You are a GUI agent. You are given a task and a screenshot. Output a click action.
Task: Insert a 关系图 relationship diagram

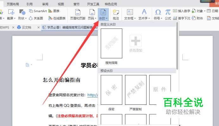point(36,18)
